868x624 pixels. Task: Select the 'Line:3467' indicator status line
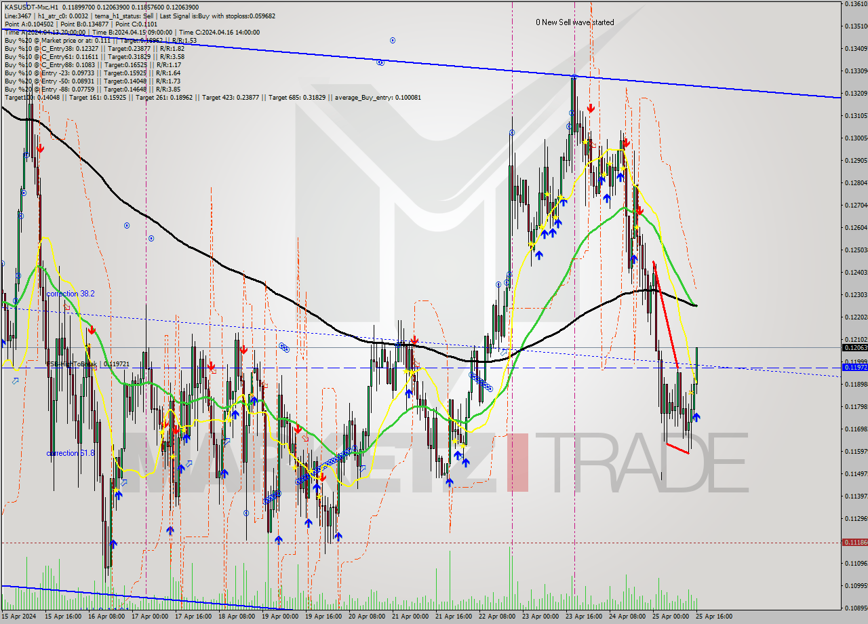coord(140,15)
